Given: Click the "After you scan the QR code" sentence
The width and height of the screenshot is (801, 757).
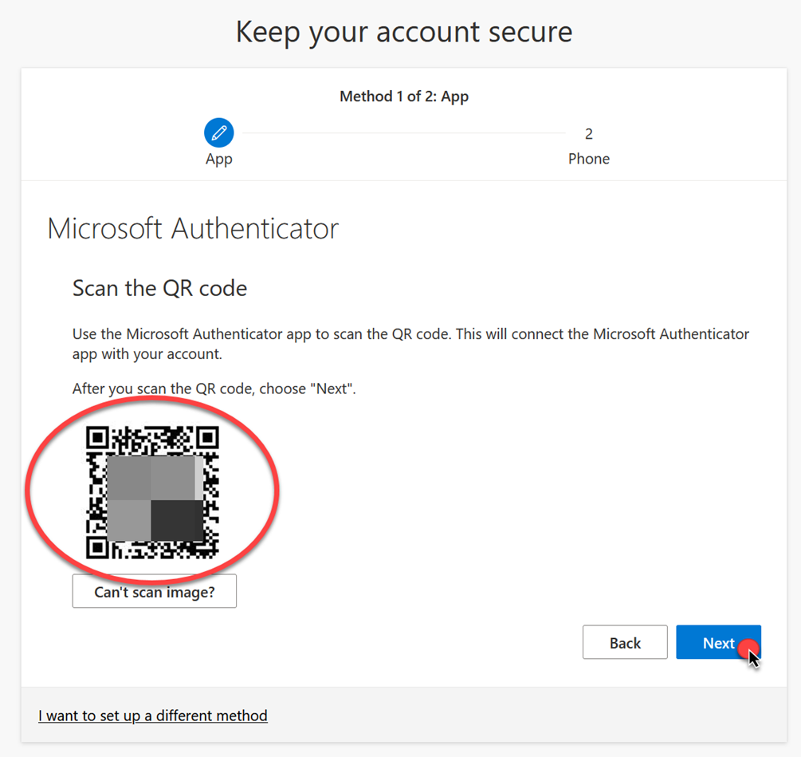Looking at the screenshot, I should pos(213,389).
